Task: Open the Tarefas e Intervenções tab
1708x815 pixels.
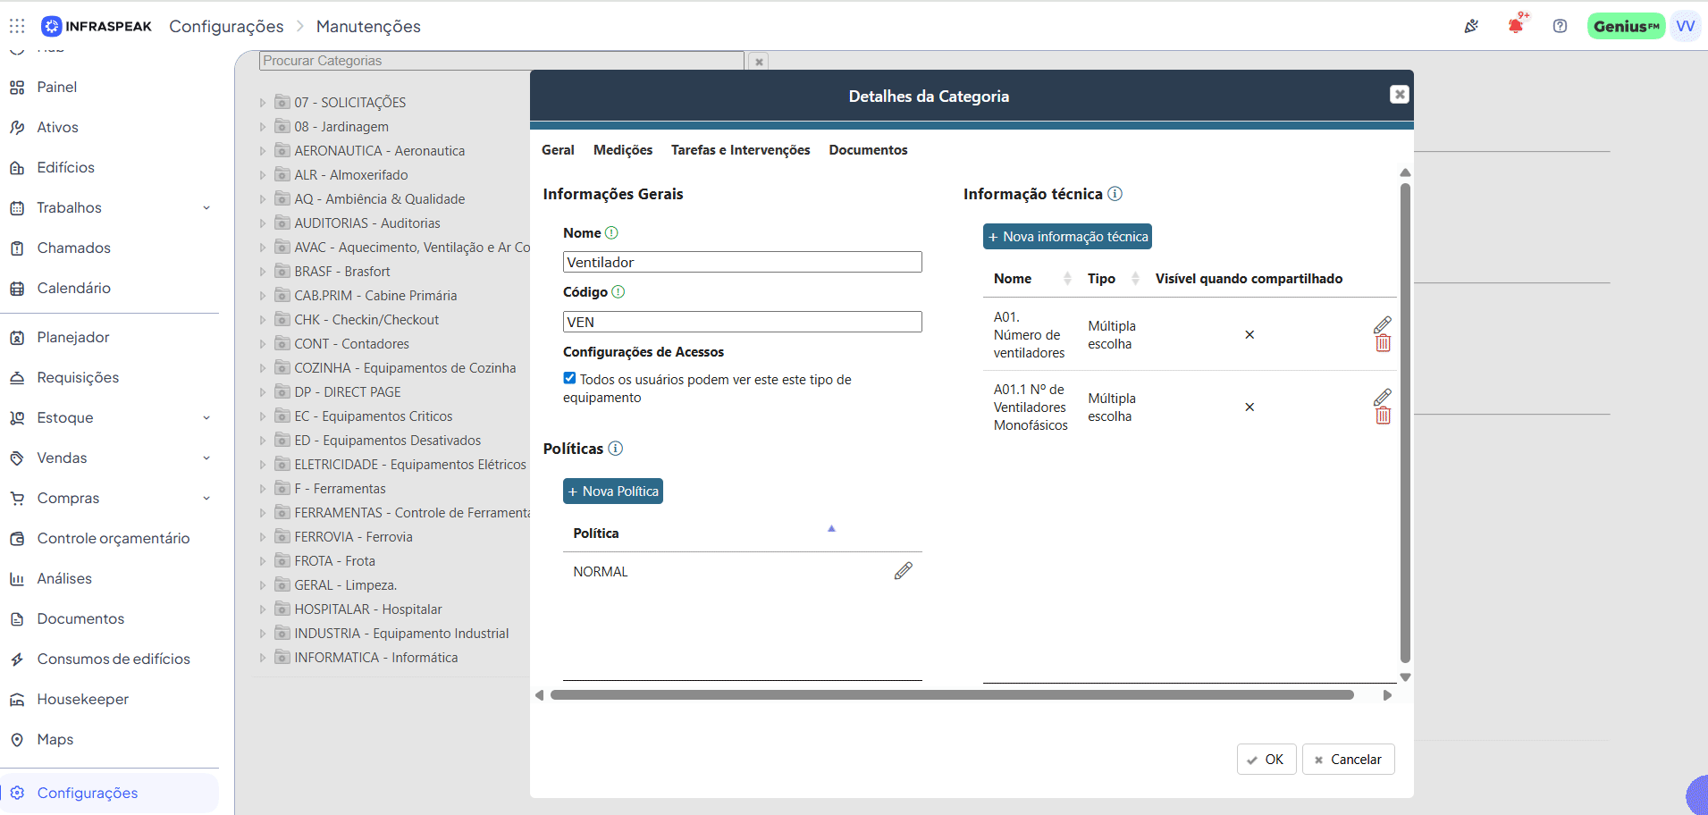Action: pos(740,150)
